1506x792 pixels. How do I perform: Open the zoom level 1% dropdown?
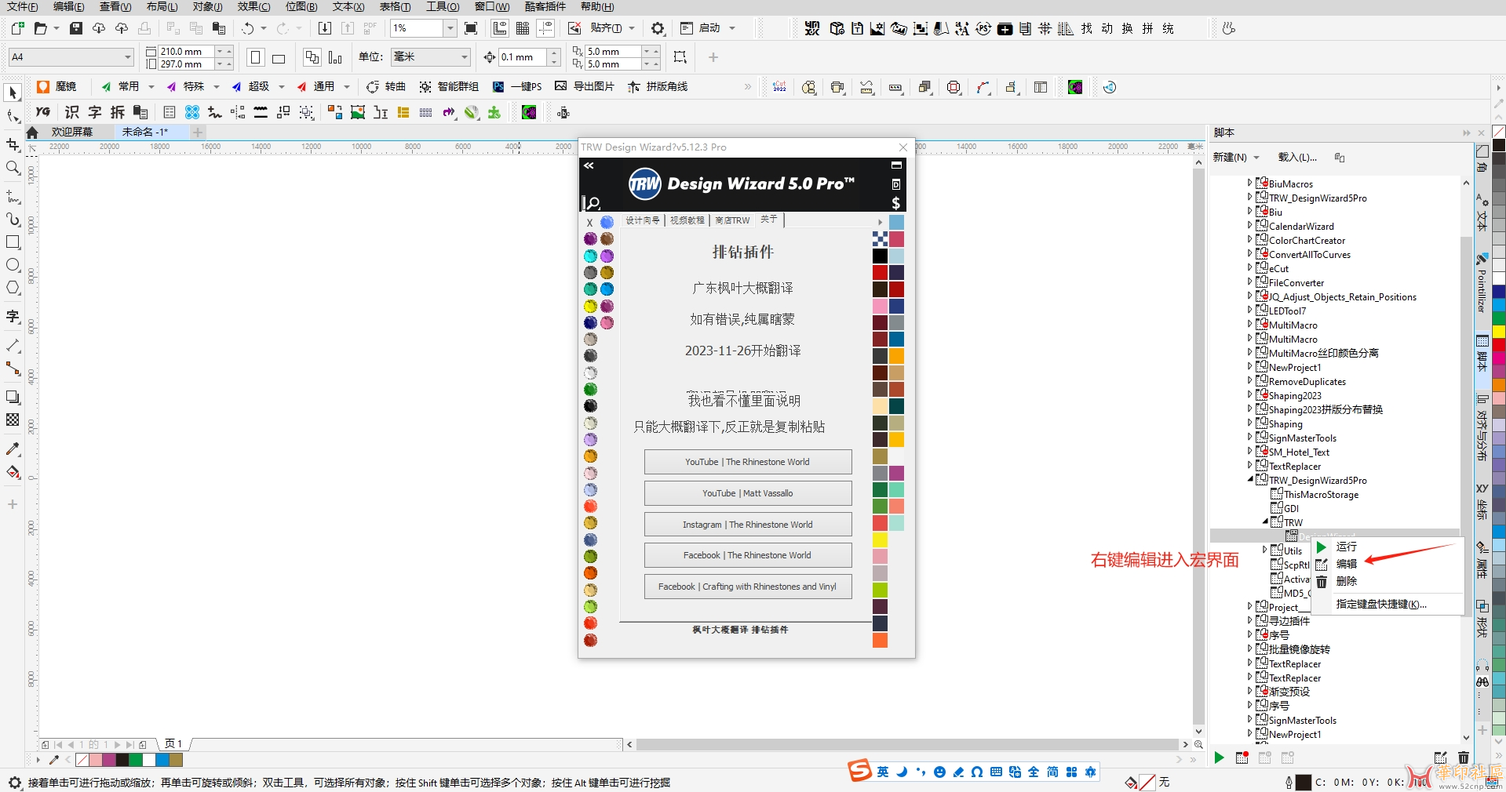point(450,28)
